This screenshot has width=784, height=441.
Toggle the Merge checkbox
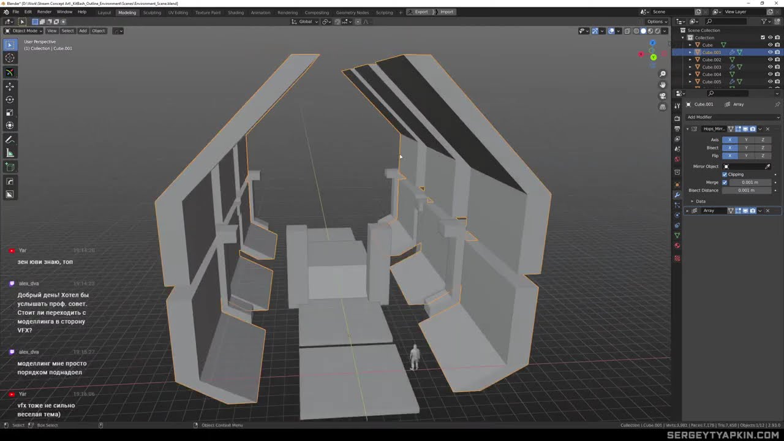click(725, 183)
